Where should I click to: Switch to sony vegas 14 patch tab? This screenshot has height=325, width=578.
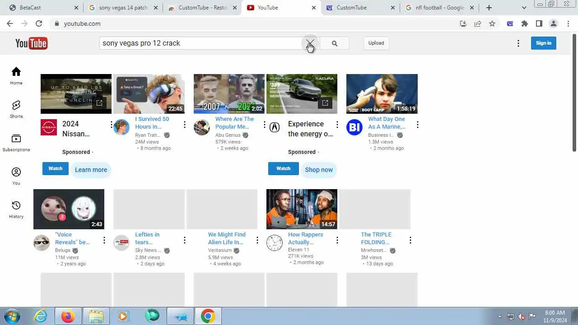(123, 8)
